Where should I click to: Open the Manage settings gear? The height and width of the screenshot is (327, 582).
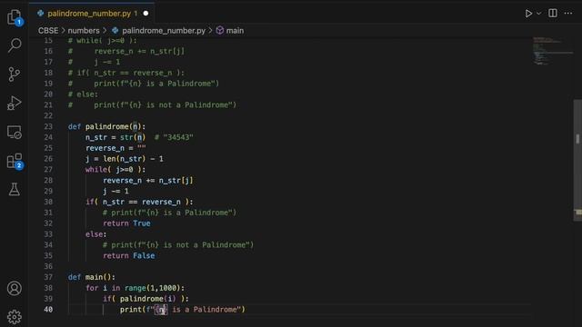click(15, 317)
